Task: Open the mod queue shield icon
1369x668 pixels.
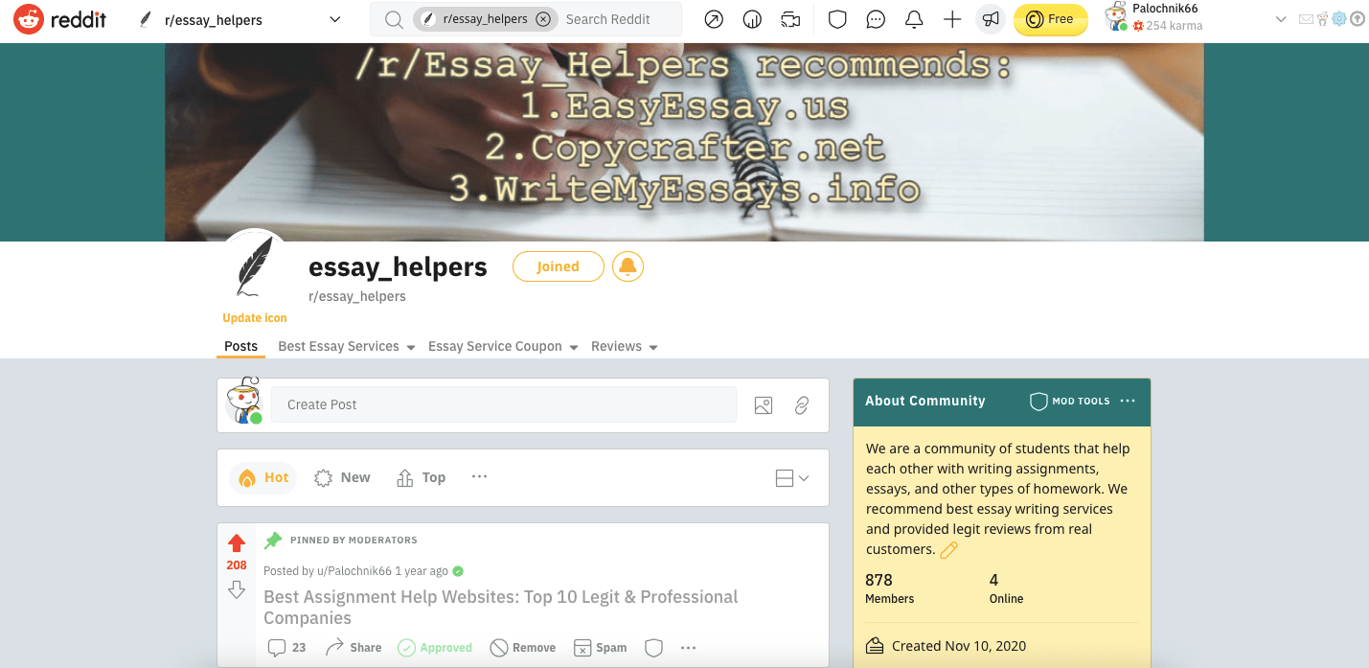Action: point(837,18)
